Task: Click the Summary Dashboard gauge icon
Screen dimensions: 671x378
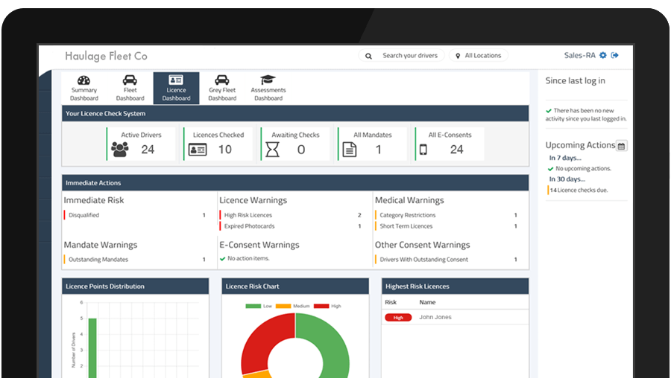Action: coord(84,80)
